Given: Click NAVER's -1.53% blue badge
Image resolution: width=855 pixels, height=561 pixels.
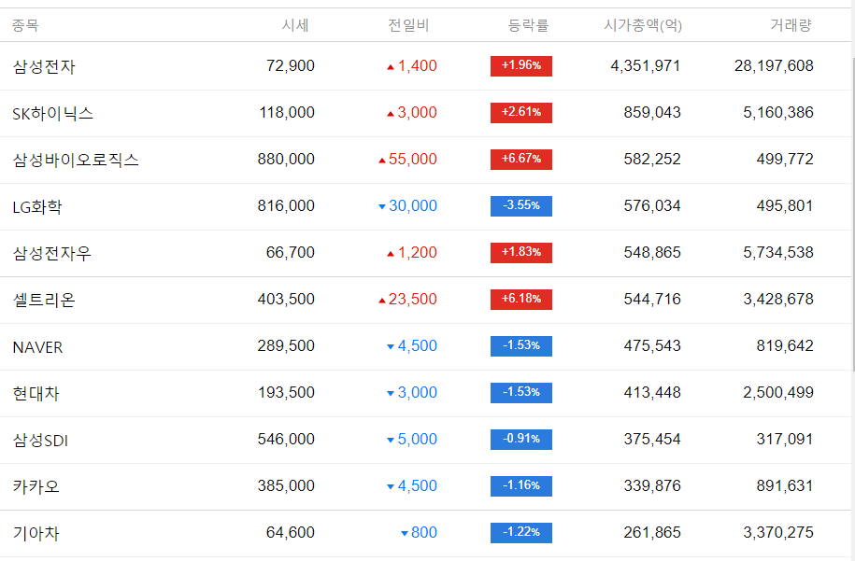Looking at the screenshot, I should click(521, 346).
